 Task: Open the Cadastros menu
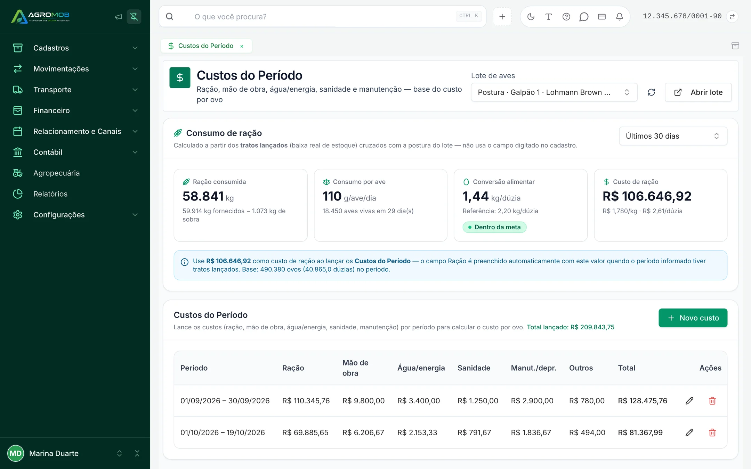pos(75,48)
